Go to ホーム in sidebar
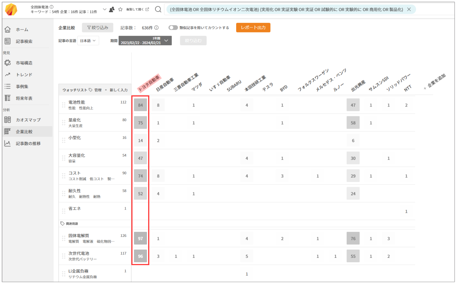 [x=22, y=29]
